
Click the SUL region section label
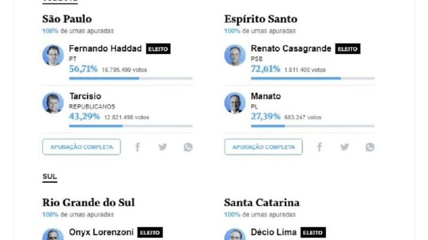(49, 177)
